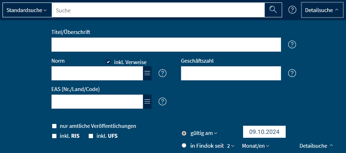
Task: Click help icon next to Titel/Überschrift field
Action: coord(292,45)
